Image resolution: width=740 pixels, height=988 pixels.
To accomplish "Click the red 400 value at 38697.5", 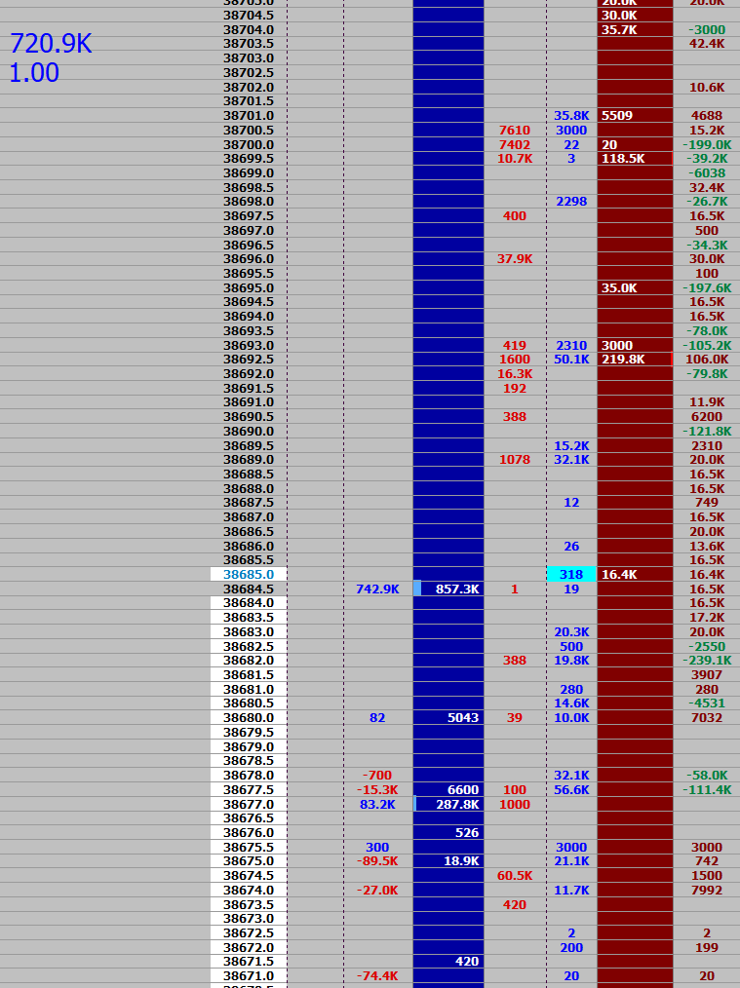I will (515, 215).
